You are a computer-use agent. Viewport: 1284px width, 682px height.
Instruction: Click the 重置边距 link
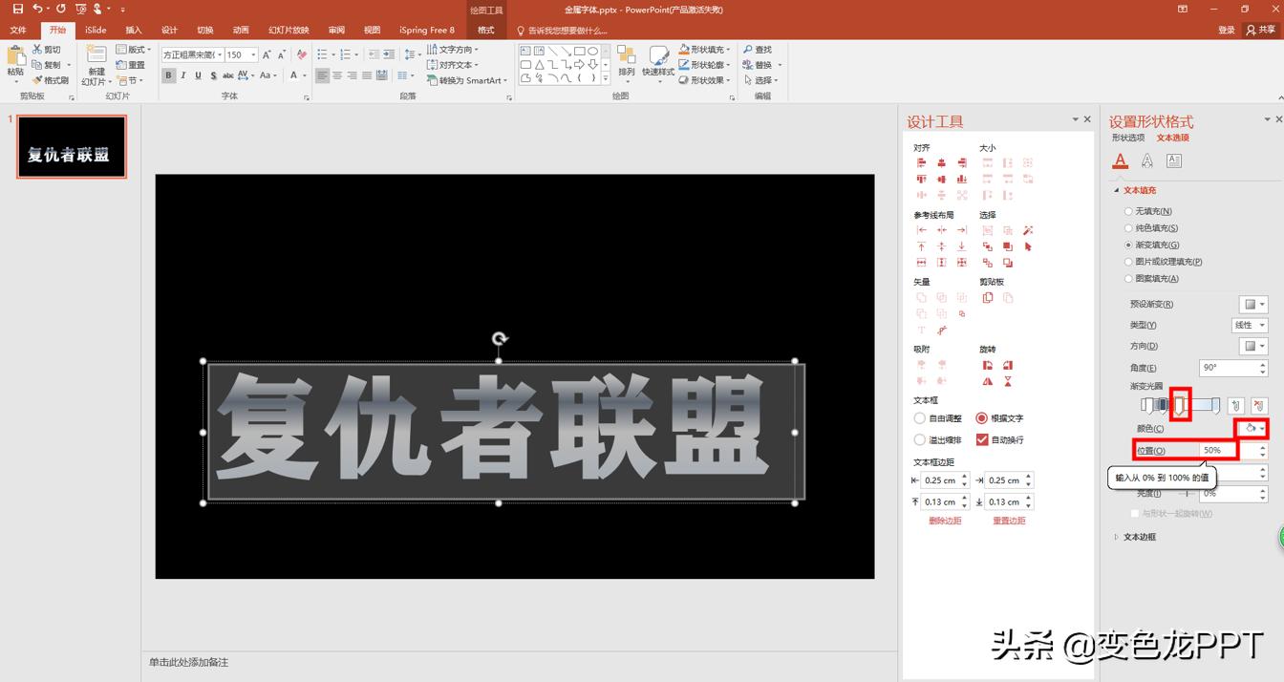[1008, 521]
